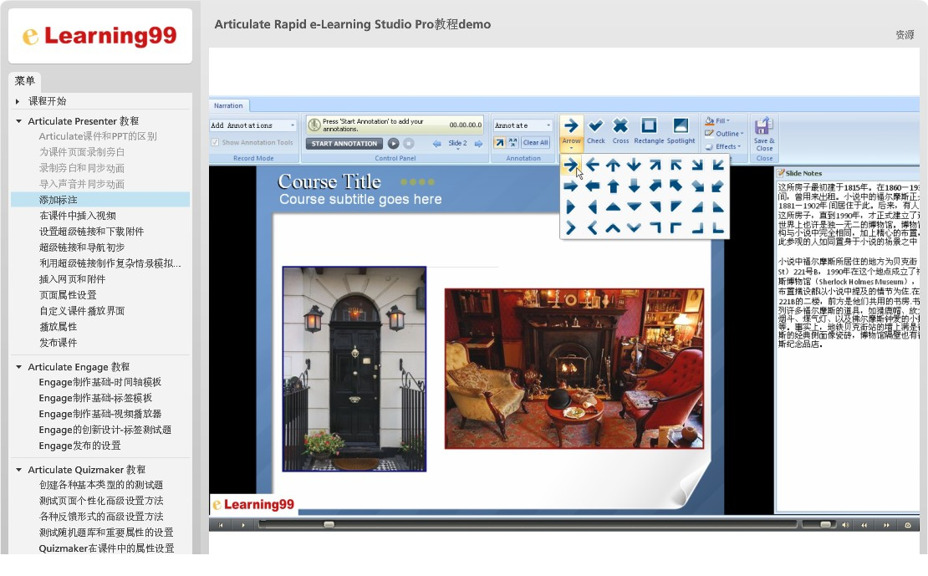Open the 资源 link
928x576 pixels.
[905, 35]
